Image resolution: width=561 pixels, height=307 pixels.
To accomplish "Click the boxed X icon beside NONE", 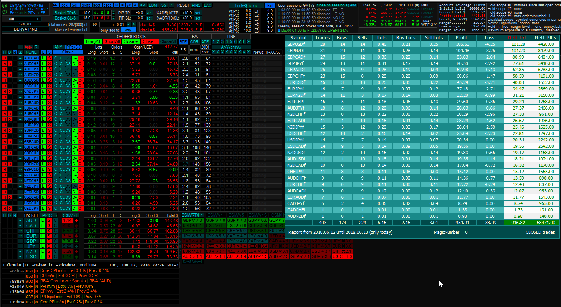I will tap(20, 52).
